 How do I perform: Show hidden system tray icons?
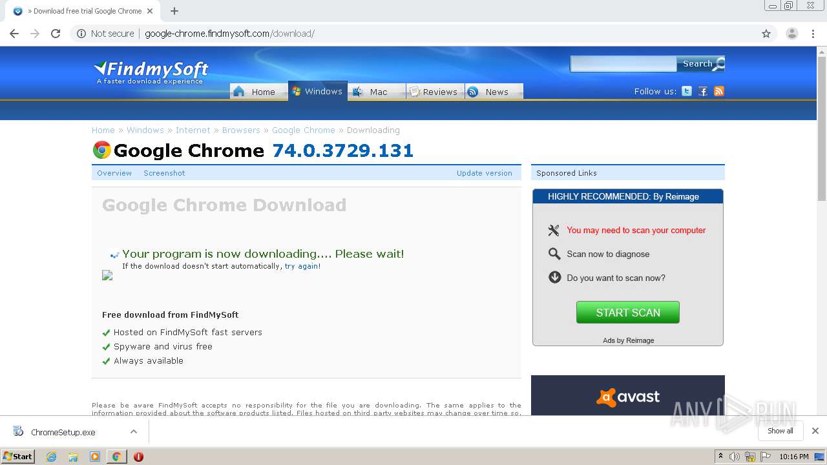click(720, 457)
